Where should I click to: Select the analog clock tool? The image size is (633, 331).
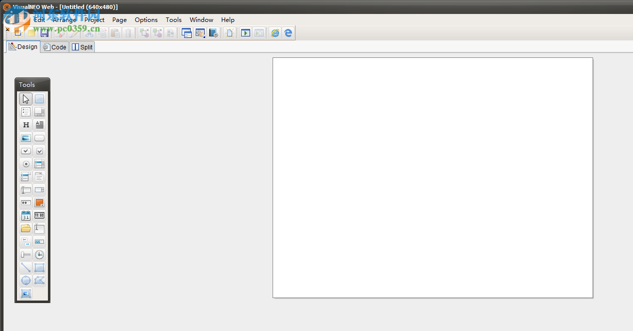pos(39,255)
